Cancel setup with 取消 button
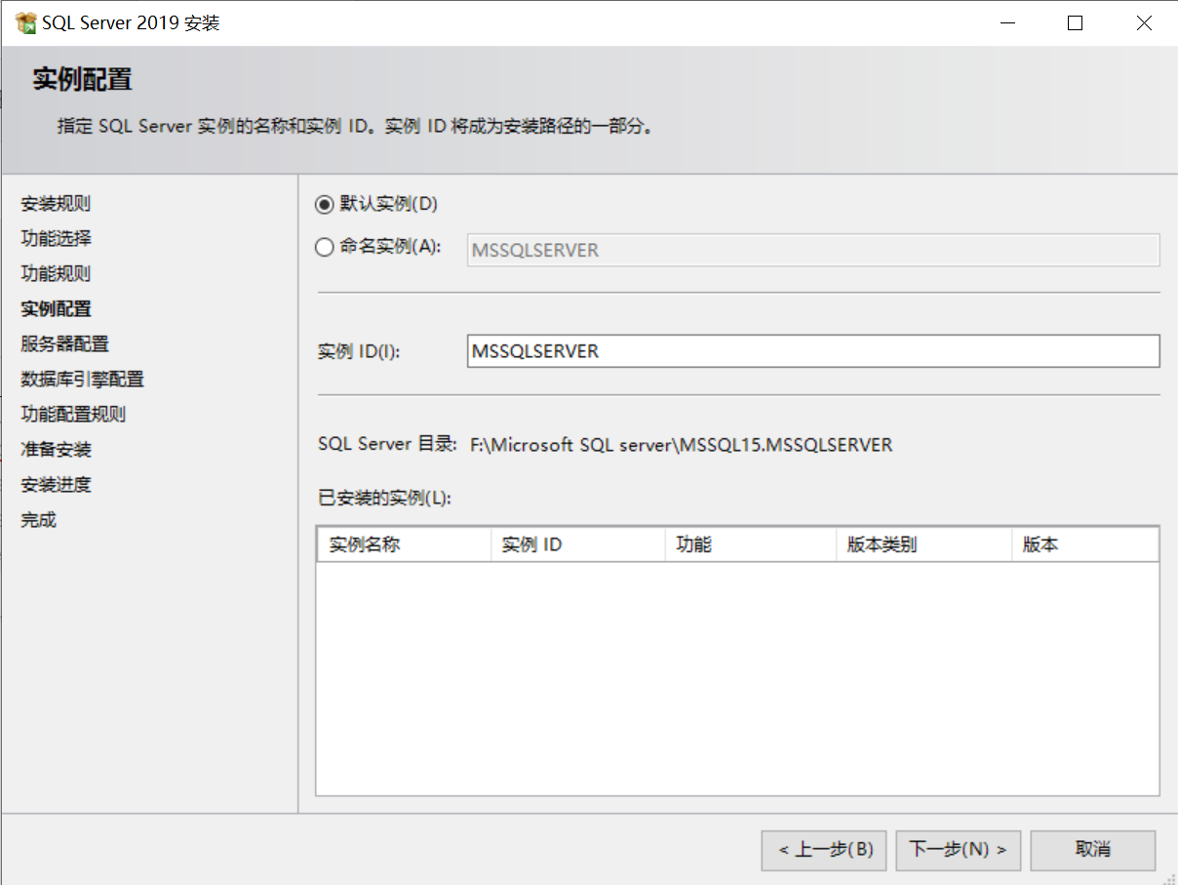This screenshot has width=1178, height=885. pos(1093,850)
